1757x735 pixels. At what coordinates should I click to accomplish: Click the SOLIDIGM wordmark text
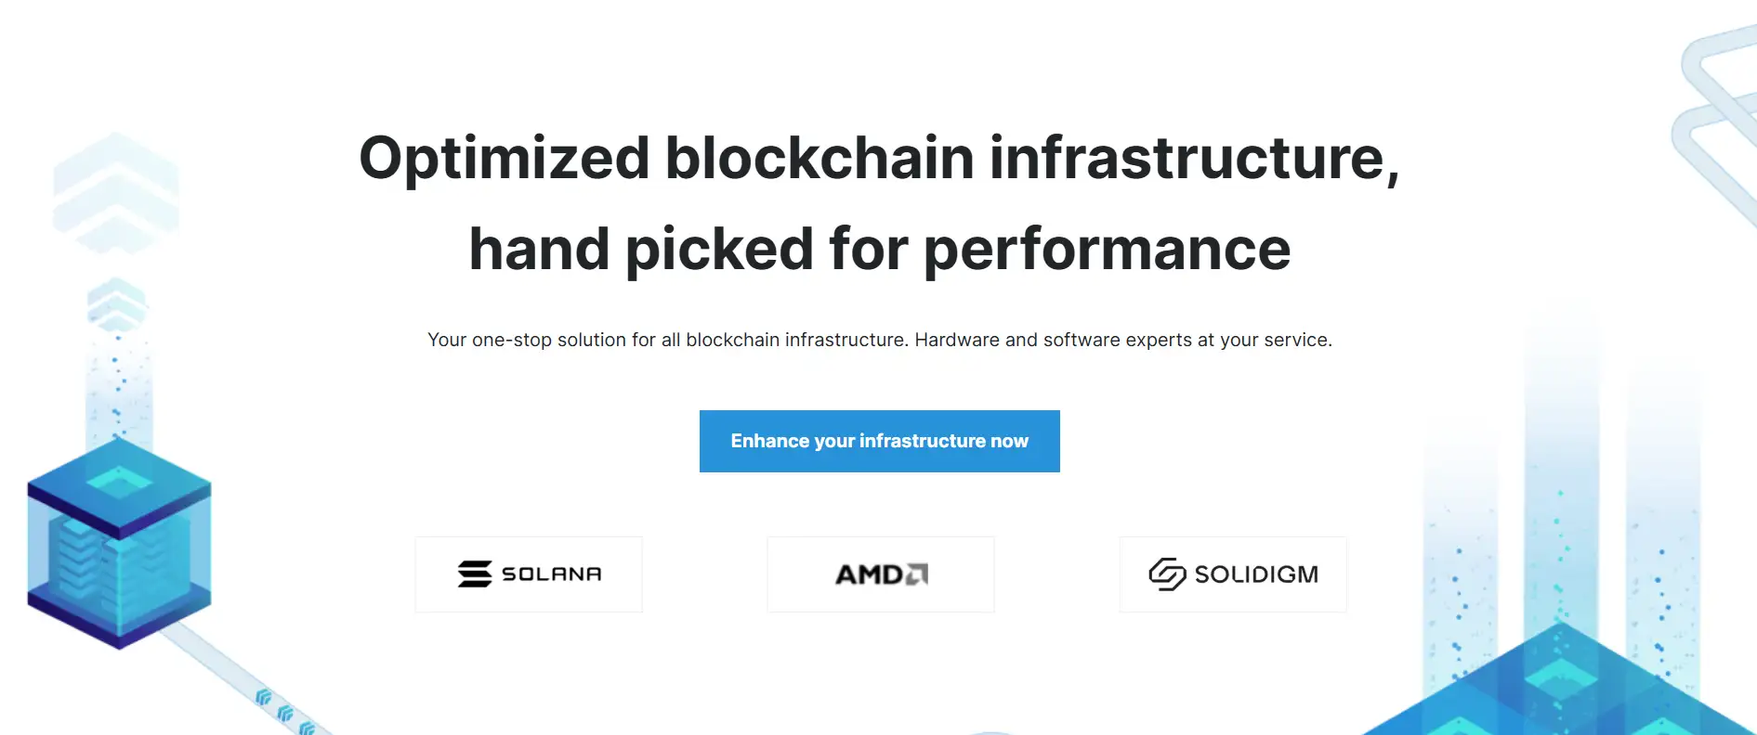click(x=1256, y=574)
